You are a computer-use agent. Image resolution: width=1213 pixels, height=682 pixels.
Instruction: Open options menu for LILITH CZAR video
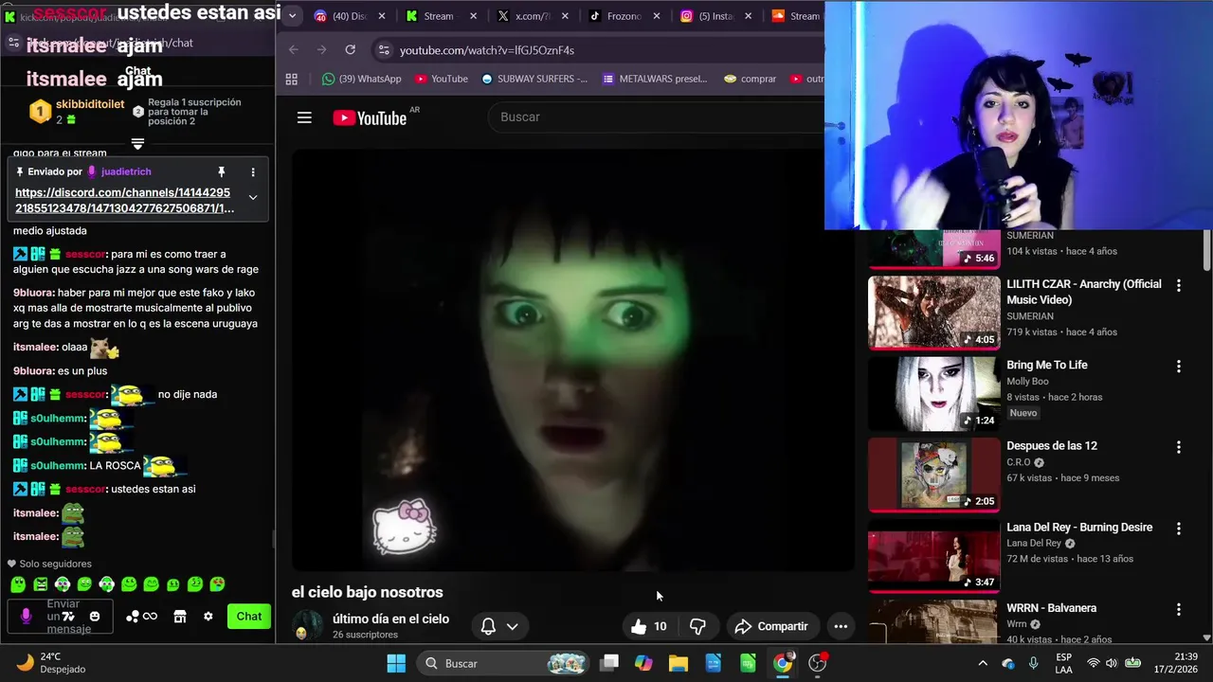pyautogui.click(x=1179, y=285)
